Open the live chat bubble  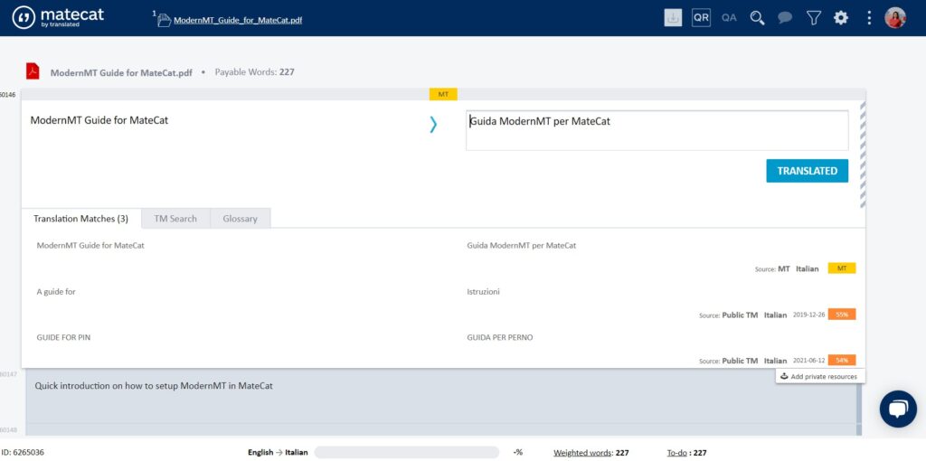point(898,409)
